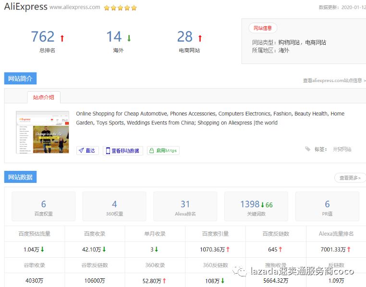366x287 pixels.
Task: Click the red up arrow beside 762
Action: (x=62, y=38)
